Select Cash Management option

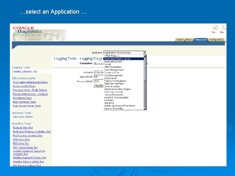pyautogui.click(x=124, y=70)
